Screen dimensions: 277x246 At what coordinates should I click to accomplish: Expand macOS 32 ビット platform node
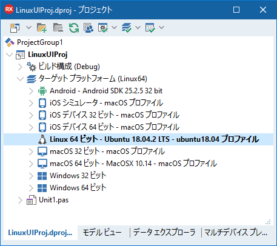click(31, 151)
